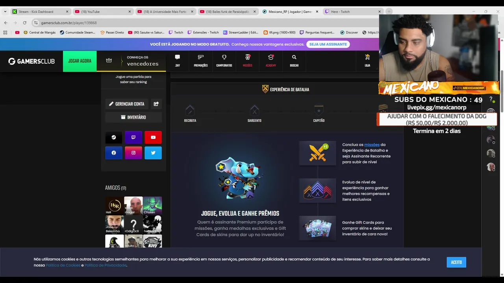Screen dimensions: 504x283
Task: Click the share icon beside Gerenciar Conta
Action: [156, 104]
